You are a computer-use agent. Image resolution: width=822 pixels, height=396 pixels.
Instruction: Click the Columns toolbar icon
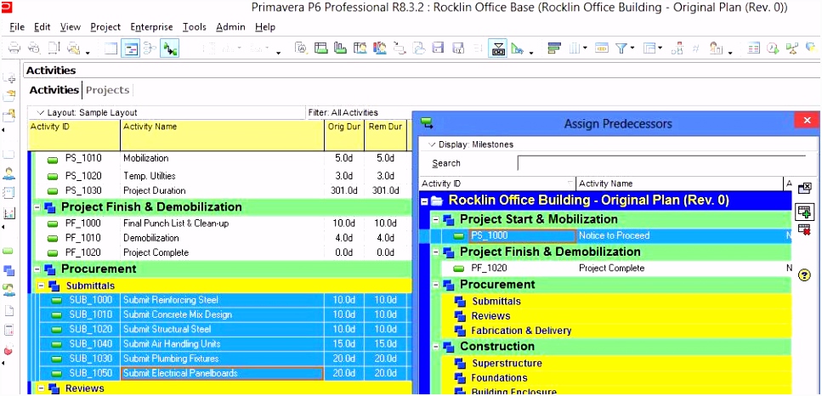[x=574, y=48]
